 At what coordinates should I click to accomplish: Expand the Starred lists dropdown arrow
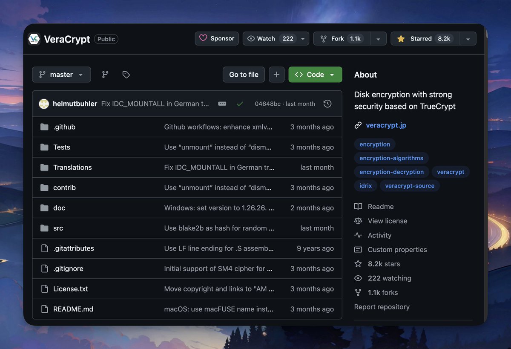tap(468, 39)
